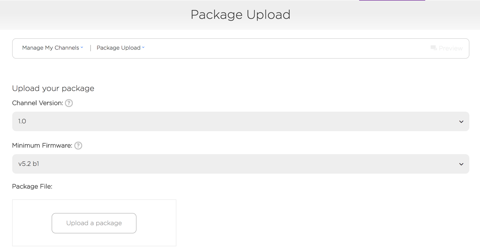Screen dimensions: 480x251
Task: Open the Minimum Firmware dropdown showing v5.2 b1
Action: pyautogui.click(x=240, y=164)
